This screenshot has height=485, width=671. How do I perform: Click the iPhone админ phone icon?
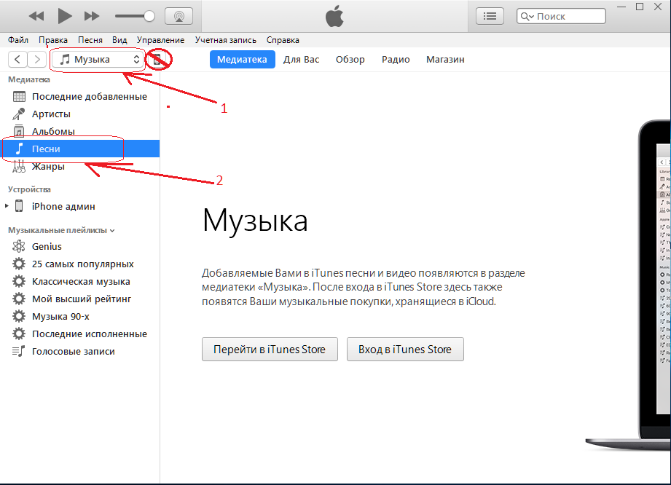(x=19, y=206)
